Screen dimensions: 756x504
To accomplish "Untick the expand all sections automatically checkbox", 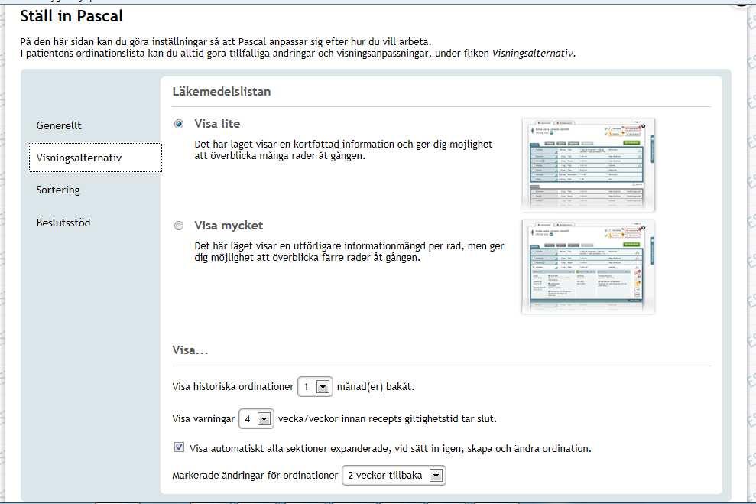I will (x=179, y=447).
